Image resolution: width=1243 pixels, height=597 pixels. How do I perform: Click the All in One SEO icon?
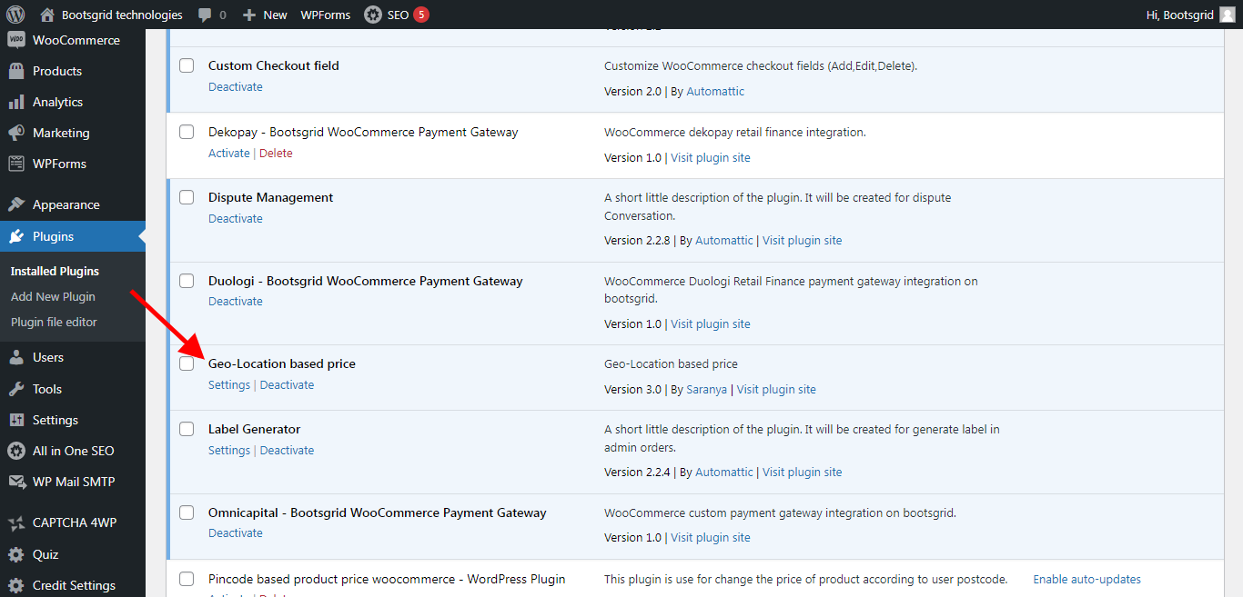(16, 451)
